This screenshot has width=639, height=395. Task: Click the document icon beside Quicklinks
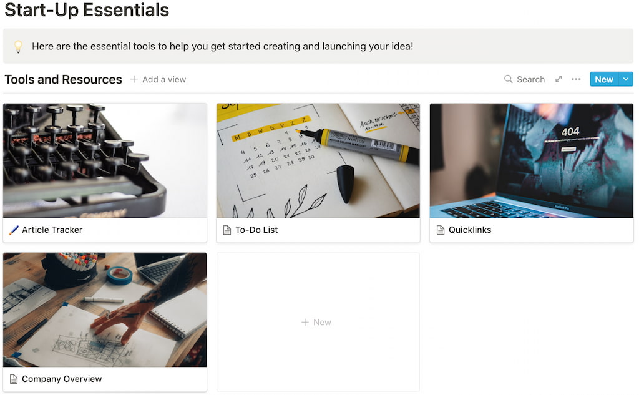click(441, 230)
